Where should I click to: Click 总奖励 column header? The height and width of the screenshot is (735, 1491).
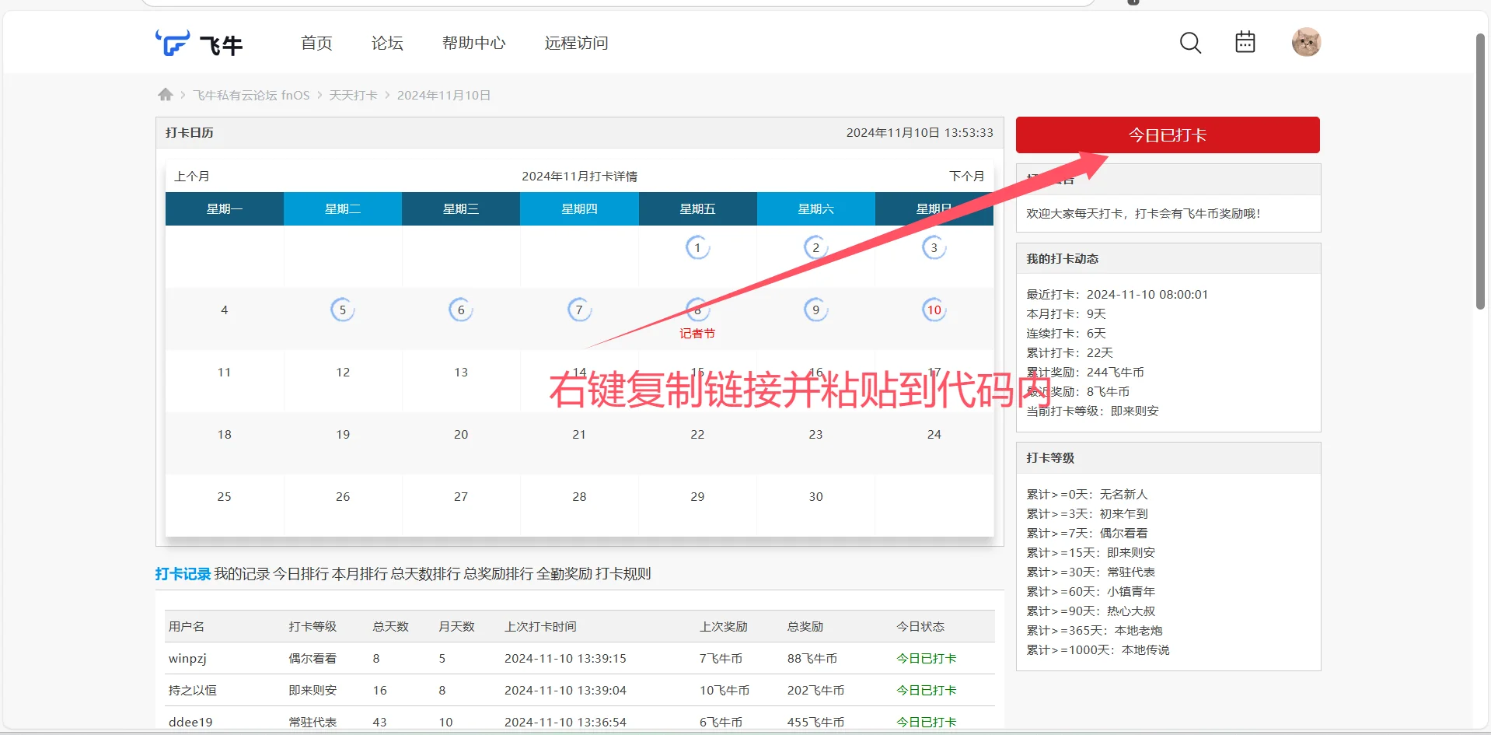point(805,627)
